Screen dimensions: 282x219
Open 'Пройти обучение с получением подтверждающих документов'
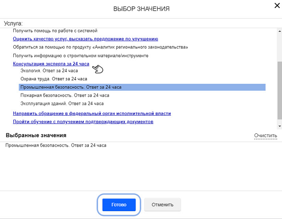83,122
